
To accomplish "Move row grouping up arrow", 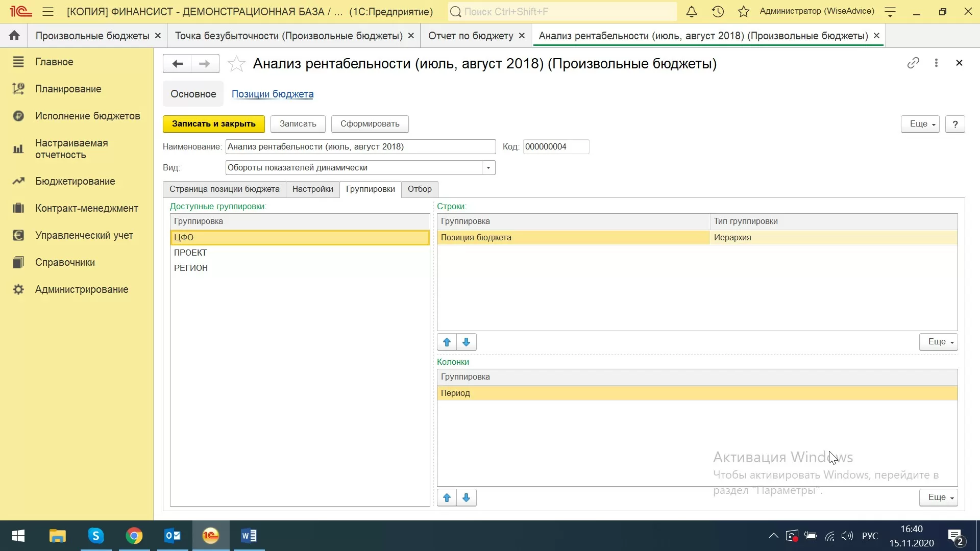I will coord(447,342).
